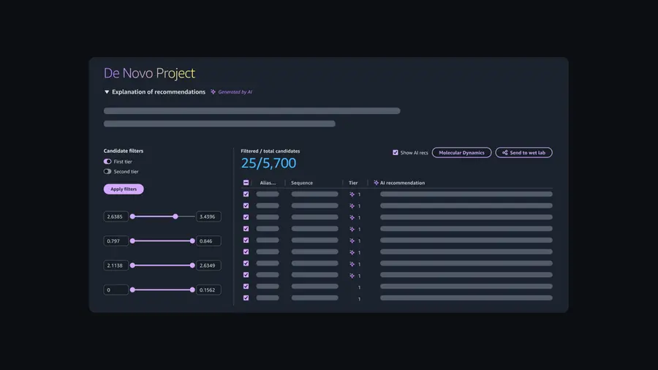Enable the Second tier filter toggle
Screen dimensions: 658x370
pyautogui.click(x=107, y=172)
